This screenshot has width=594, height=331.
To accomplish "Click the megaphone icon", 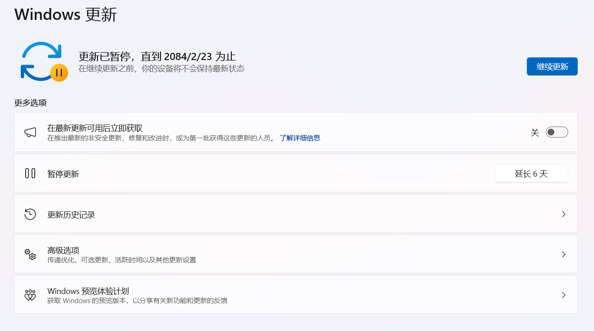I will pyautogui.click(x=30, y=132).
